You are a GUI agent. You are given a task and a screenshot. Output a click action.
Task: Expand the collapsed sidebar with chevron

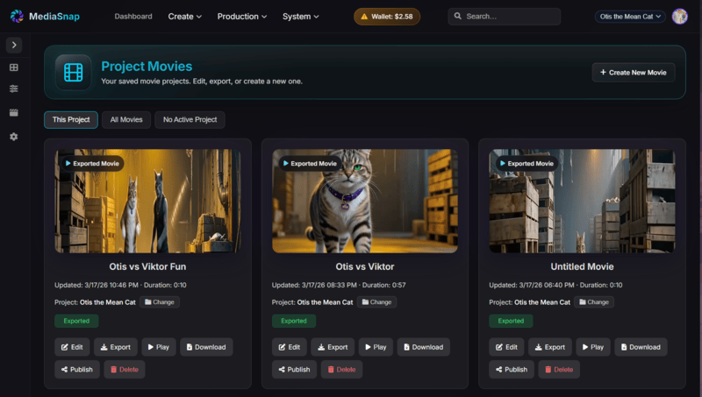[x=13, y=45]
